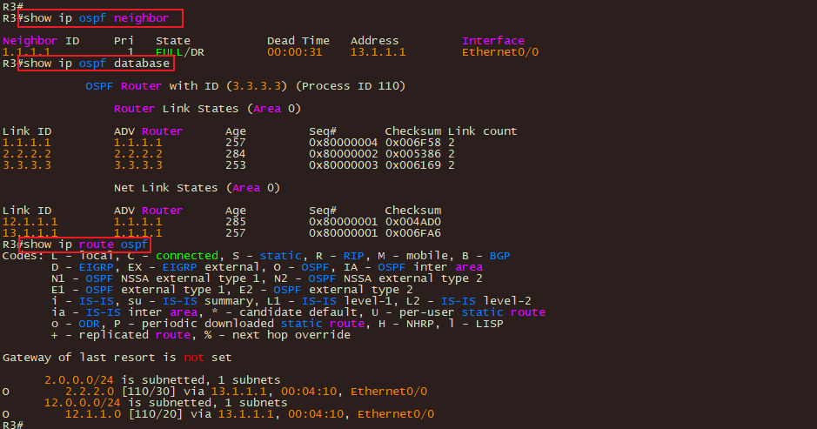Viewport: 817px width, 429px height.
Task: Click Link ID 2.2.2.2 in router link states
Action: pyautogui.click(x=27, y=154)
